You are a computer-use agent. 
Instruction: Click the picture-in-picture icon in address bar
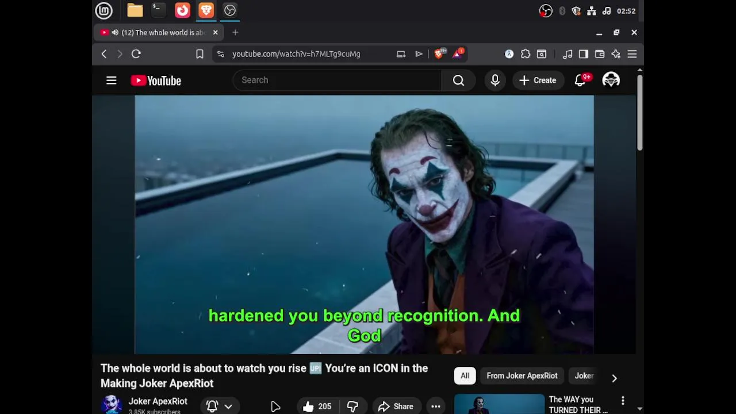tap(401, 53)
